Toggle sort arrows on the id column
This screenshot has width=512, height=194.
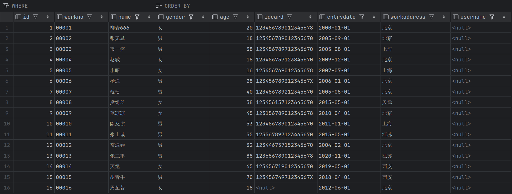(48, 17)
